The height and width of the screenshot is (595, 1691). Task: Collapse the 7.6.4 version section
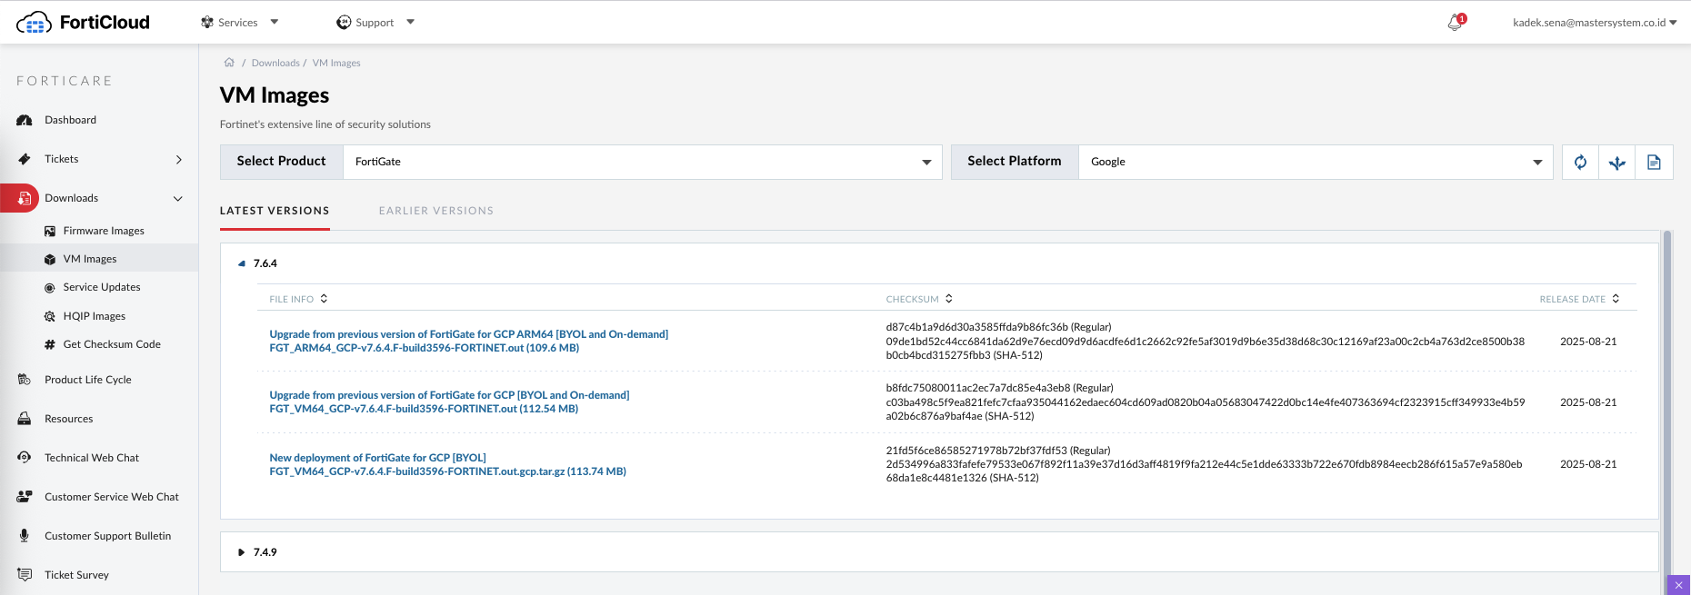(242, 263)
